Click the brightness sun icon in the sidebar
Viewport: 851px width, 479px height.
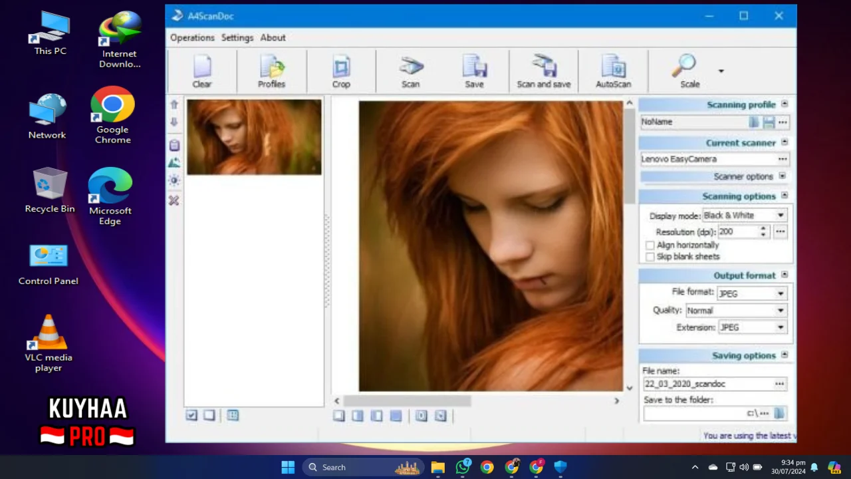point(174,180)
